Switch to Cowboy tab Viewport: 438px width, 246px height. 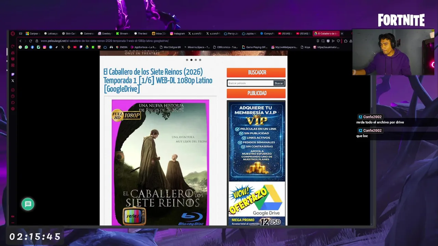[105, 33]
